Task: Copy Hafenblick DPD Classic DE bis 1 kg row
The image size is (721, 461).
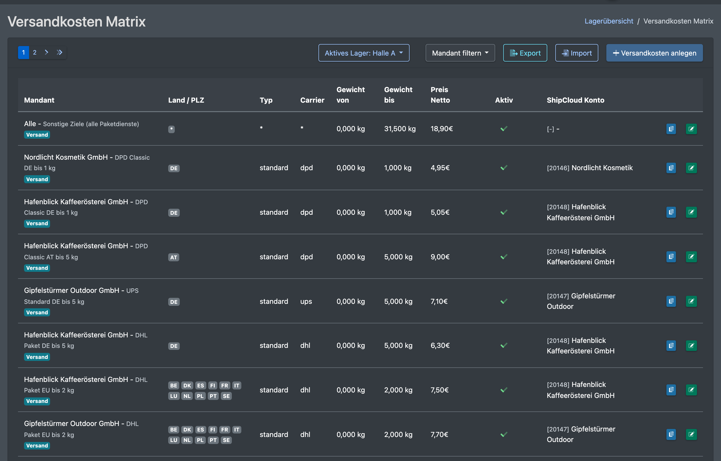Action: coord(671,212)
